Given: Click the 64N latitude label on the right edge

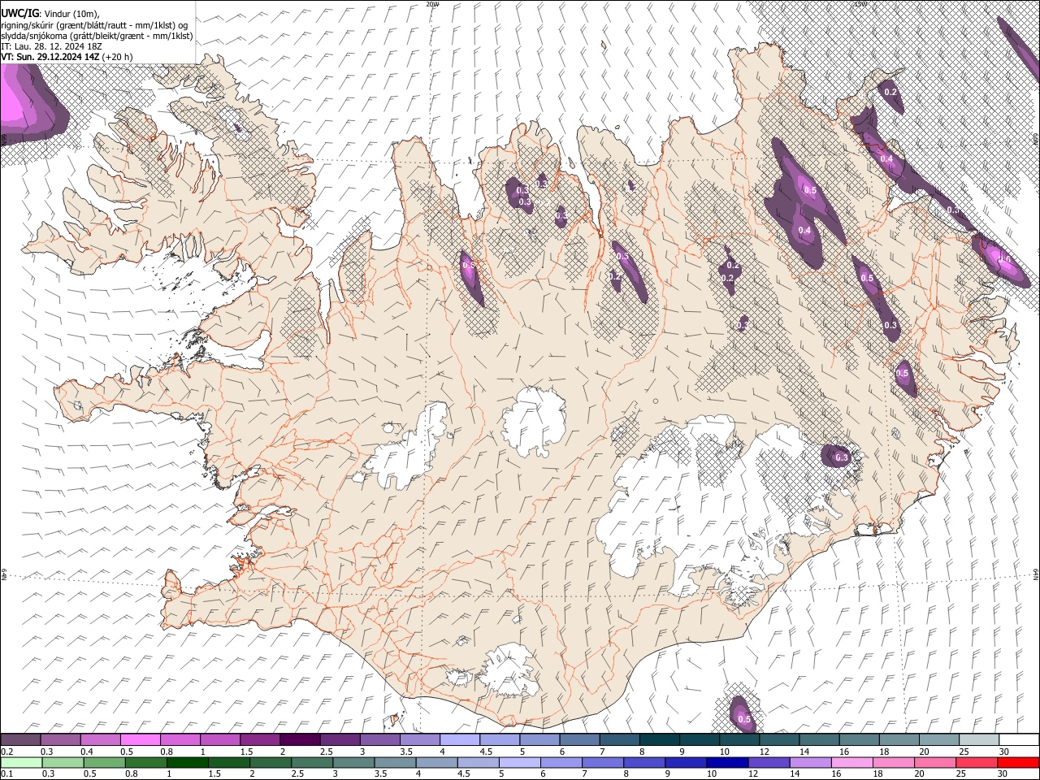Looking at the screenshot, I should (x=1036, y=574).
